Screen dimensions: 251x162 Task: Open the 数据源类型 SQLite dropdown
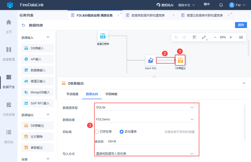point(145,107)
